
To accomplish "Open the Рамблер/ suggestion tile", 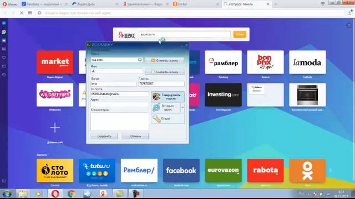I will (139, 170).
